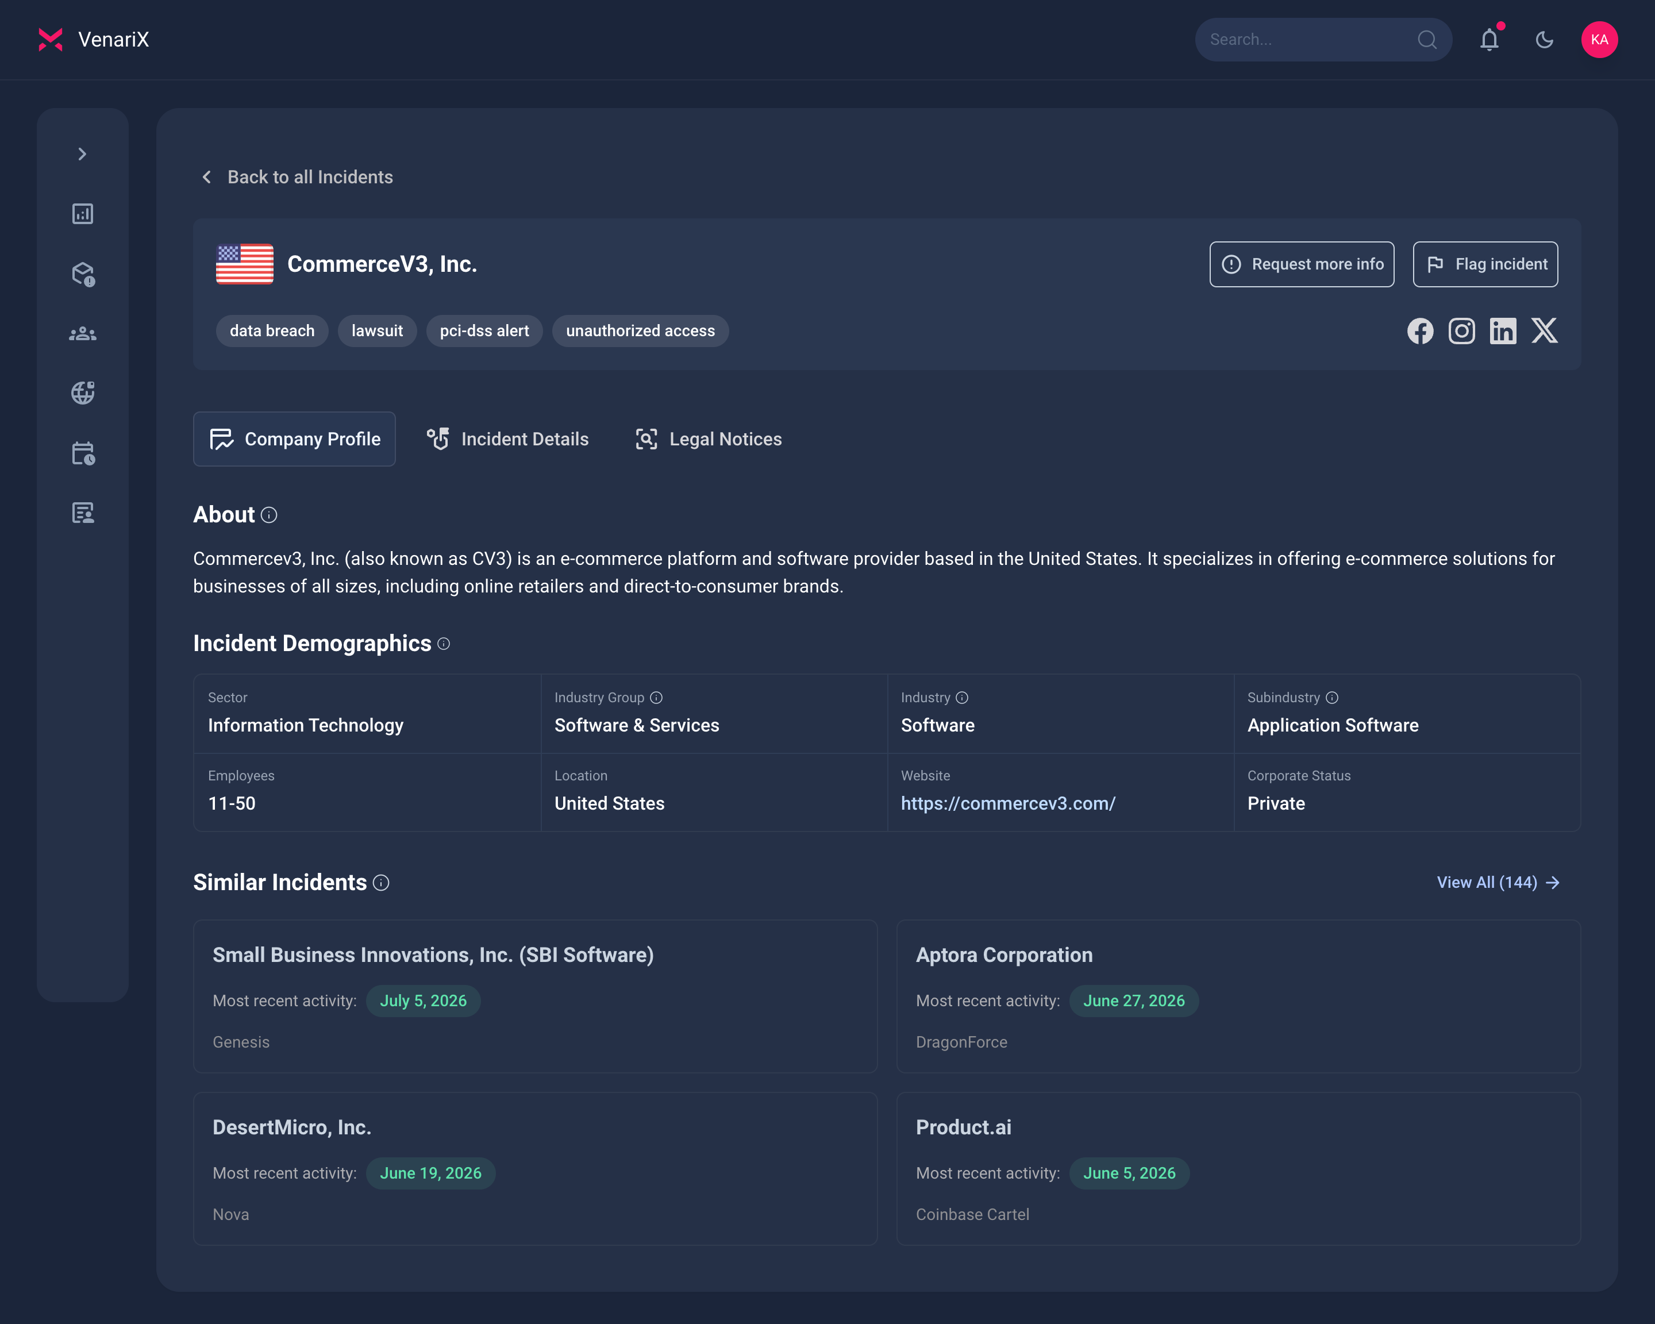Click the CommerceV3, Inc. heading

[x=382, y=264]
